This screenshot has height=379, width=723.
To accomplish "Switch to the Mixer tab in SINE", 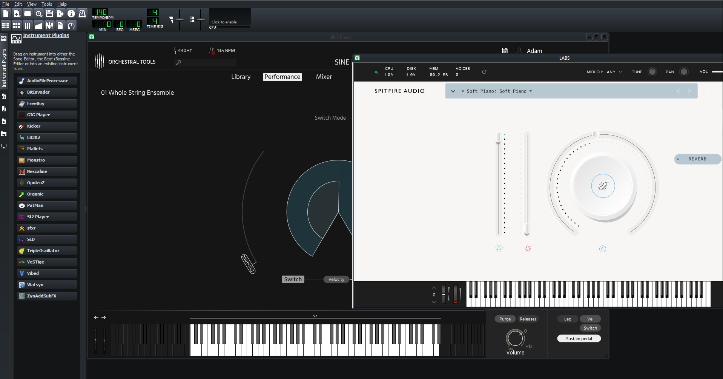I will click(x=324, y=77).
